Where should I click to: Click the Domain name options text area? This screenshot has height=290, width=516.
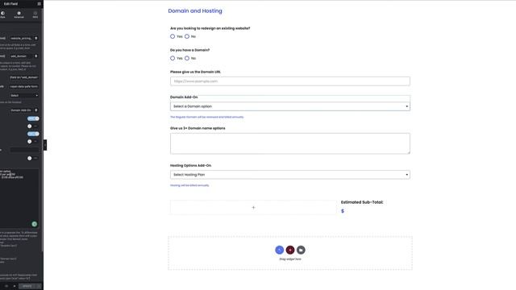pyautogui.click(x=290, y=143)
